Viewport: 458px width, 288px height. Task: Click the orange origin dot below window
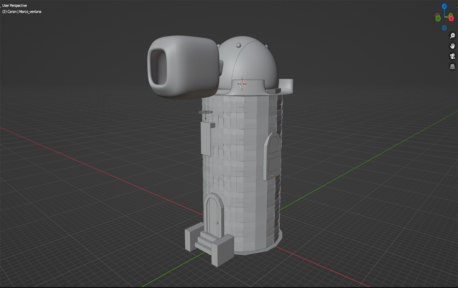tap(272, 176)
